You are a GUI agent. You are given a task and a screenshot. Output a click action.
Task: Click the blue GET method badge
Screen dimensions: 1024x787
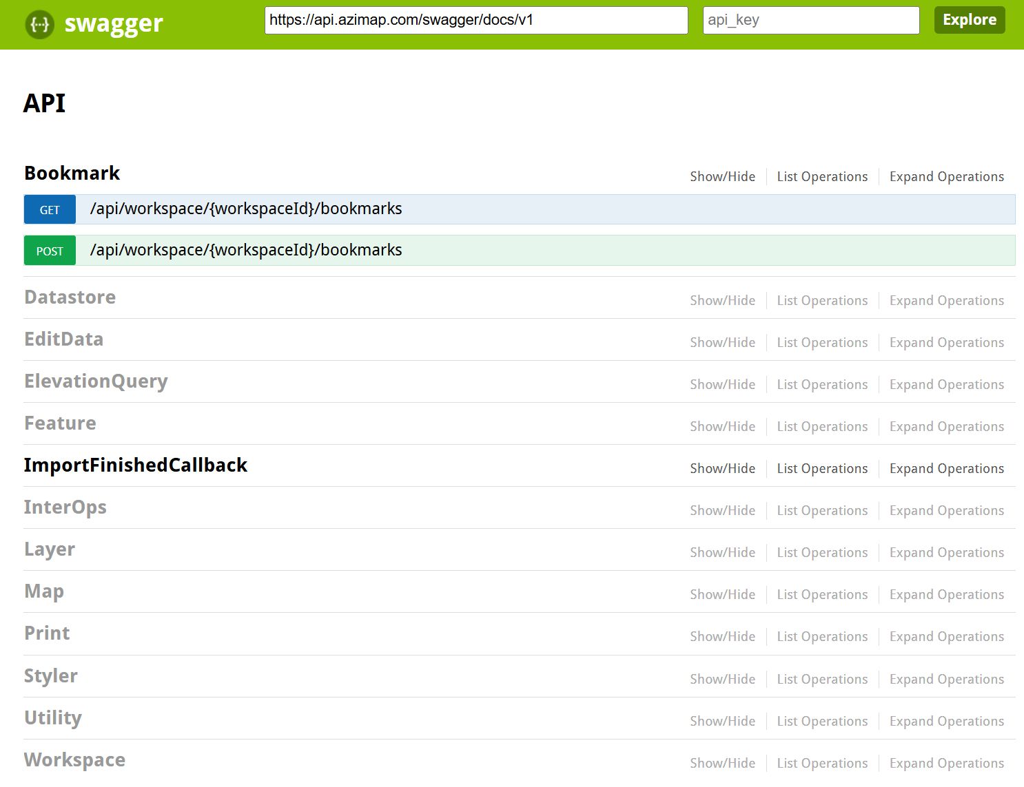[x=50, y=210]
